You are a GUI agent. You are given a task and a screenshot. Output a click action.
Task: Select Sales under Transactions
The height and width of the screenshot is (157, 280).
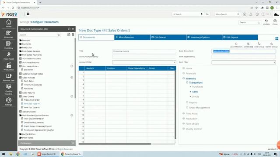click(195, 92)
